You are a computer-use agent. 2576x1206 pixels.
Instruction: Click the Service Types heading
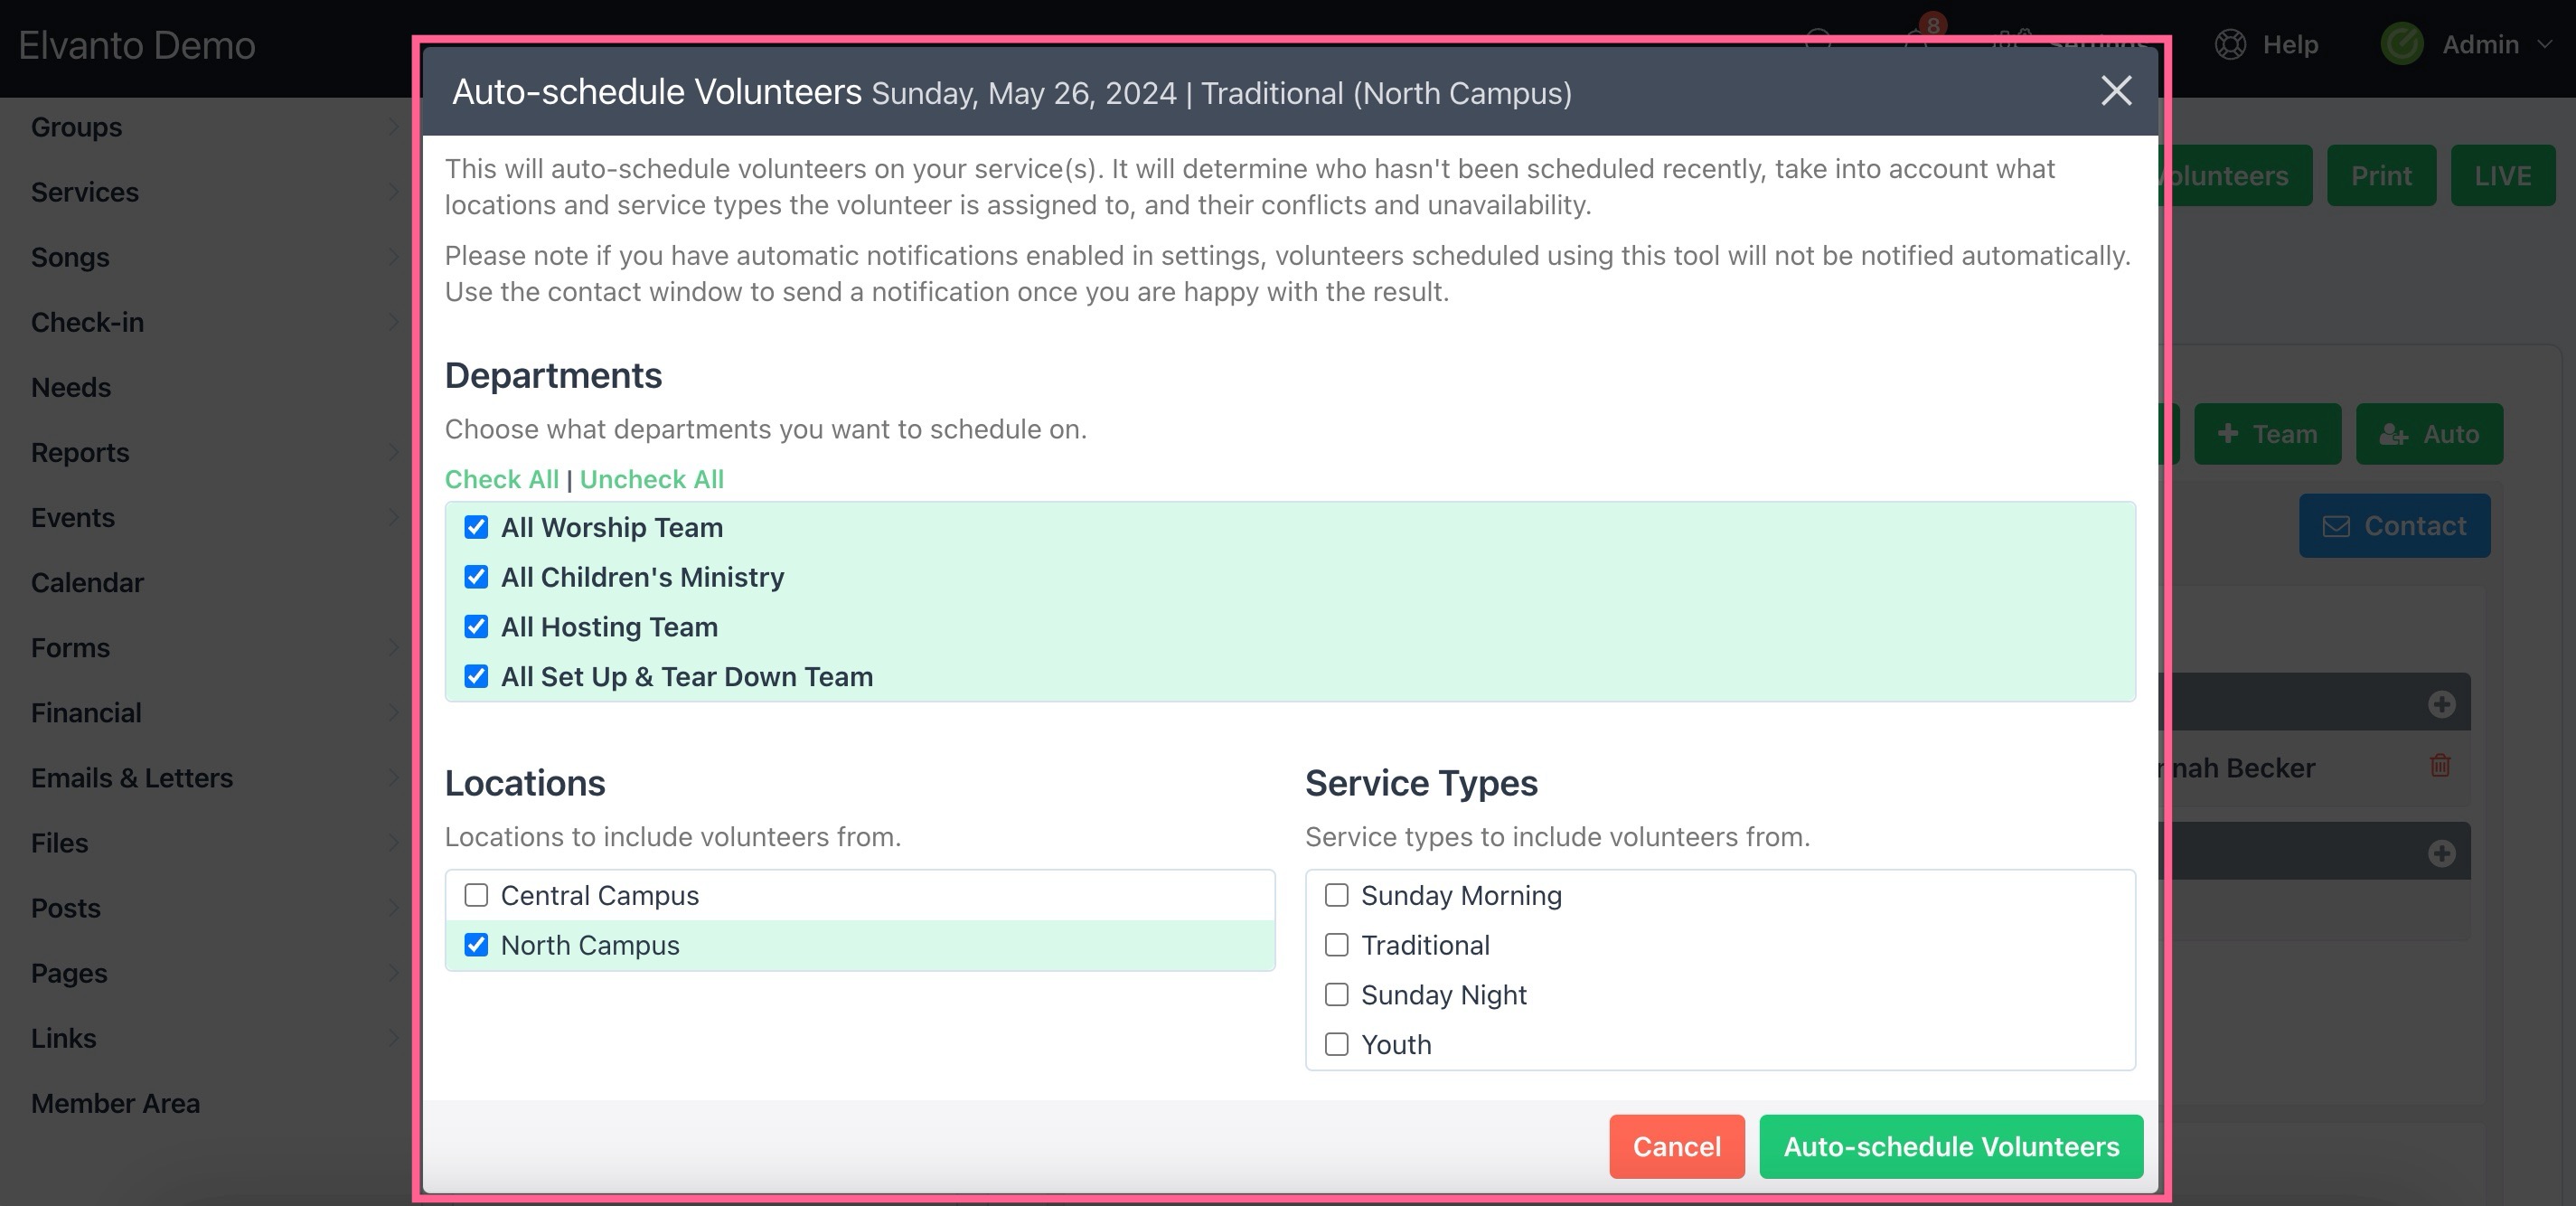[1421, 783]
